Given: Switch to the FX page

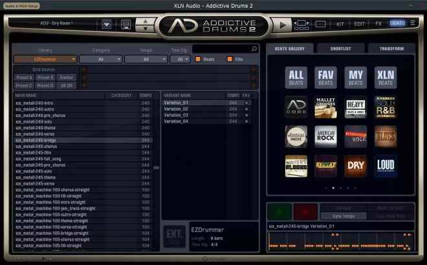Looking at the screenshot, I should (x=378, y=24).
